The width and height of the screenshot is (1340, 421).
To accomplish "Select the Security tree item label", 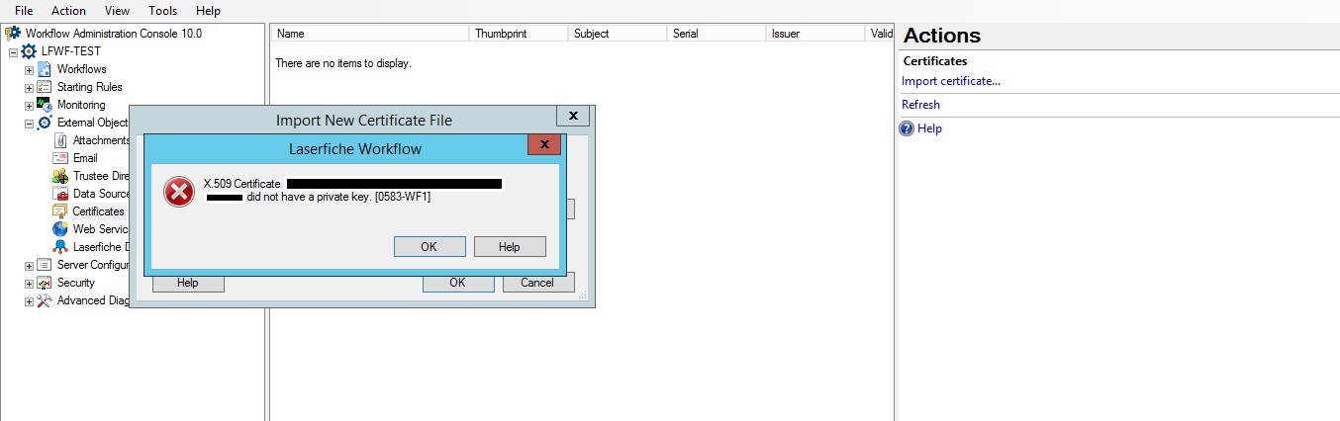I will [x=76, y=283].
